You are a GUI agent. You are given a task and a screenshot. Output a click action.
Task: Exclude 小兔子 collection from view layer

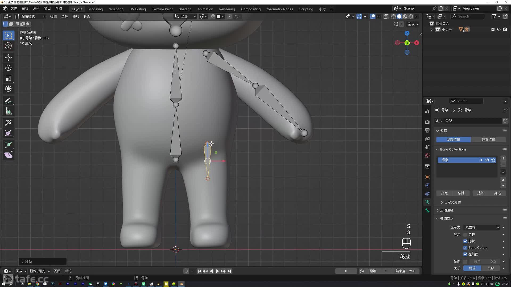(493, 29)
